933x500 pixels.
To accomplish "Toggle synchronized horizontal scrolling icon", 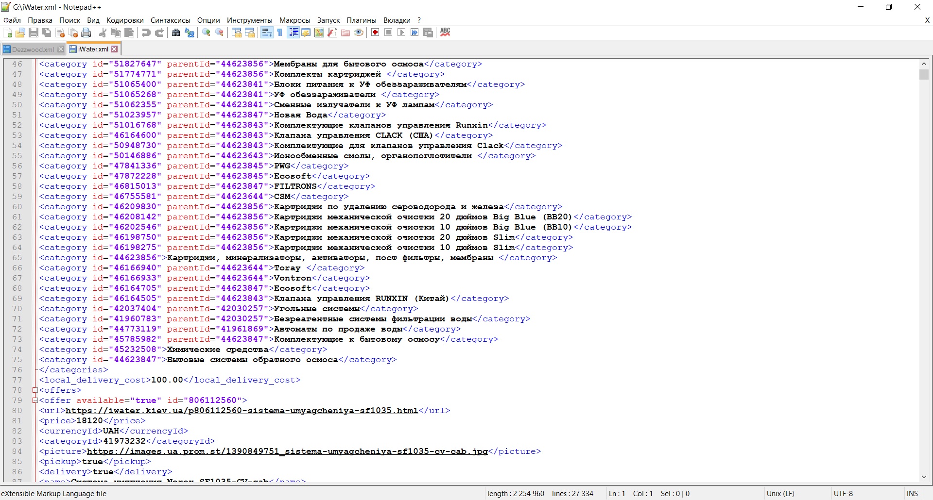I will (250, 33).
